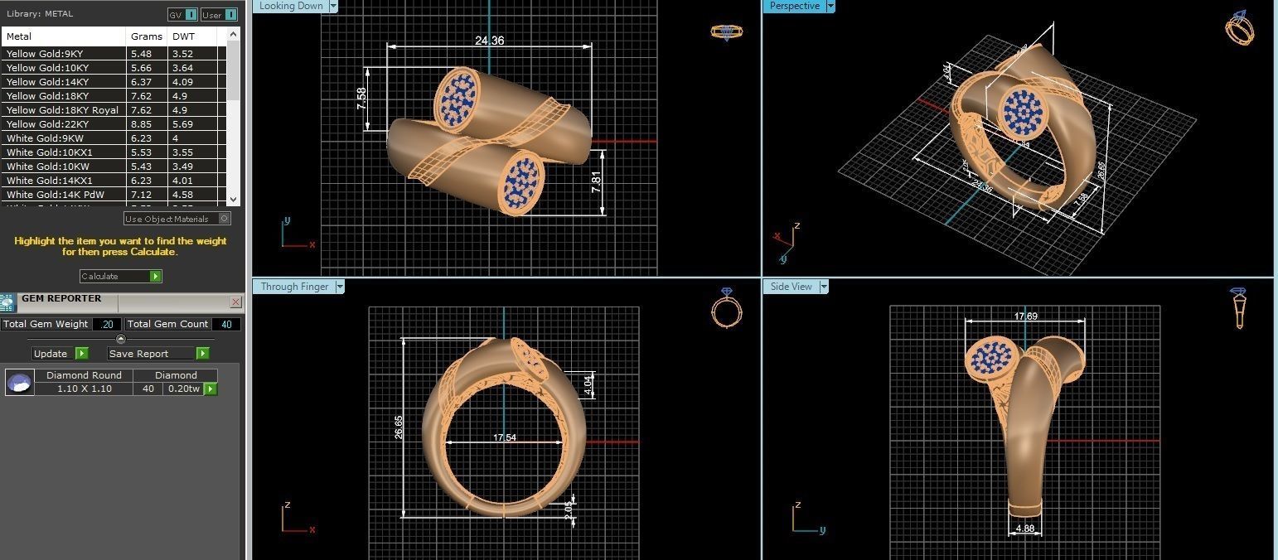Viewport: 1278px width, 560px height.
Task: Click the Looking Down ring view icon
Action: (x=727, y=32)
